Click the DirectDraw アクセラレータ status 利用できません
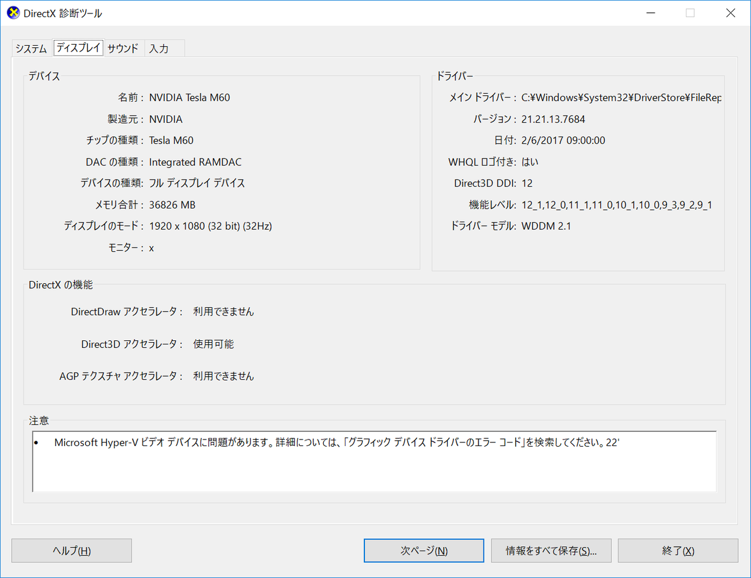Image resolution: width=751 pixels, height=578 pixels. click(224, 312)
